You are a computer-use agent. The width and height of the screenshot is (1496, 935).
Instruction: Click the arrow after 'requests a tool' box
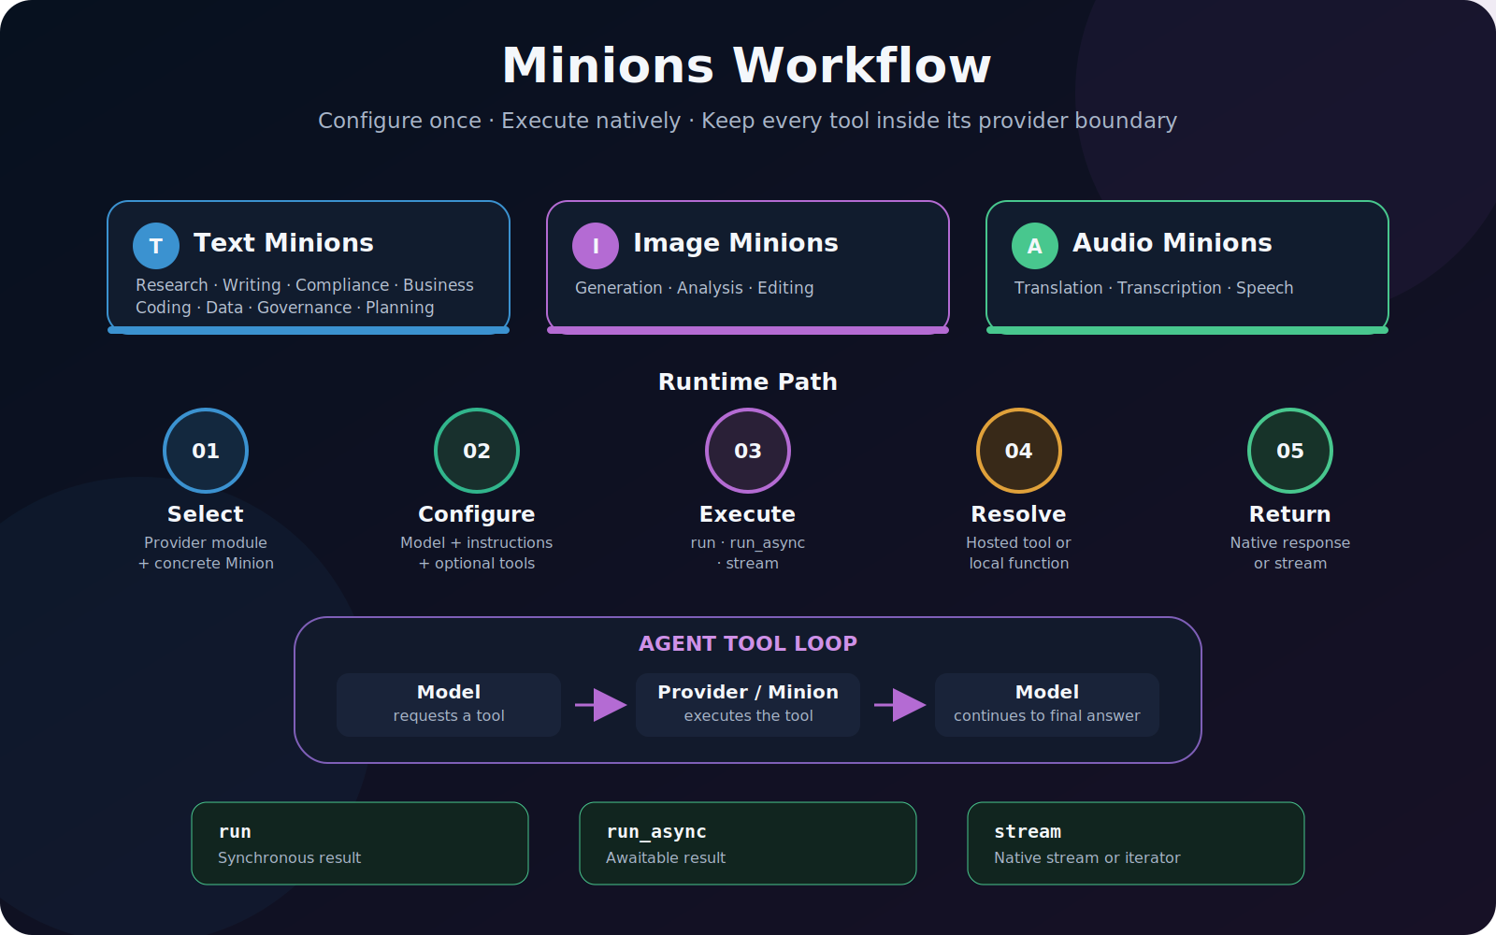[x=600, y=705]
